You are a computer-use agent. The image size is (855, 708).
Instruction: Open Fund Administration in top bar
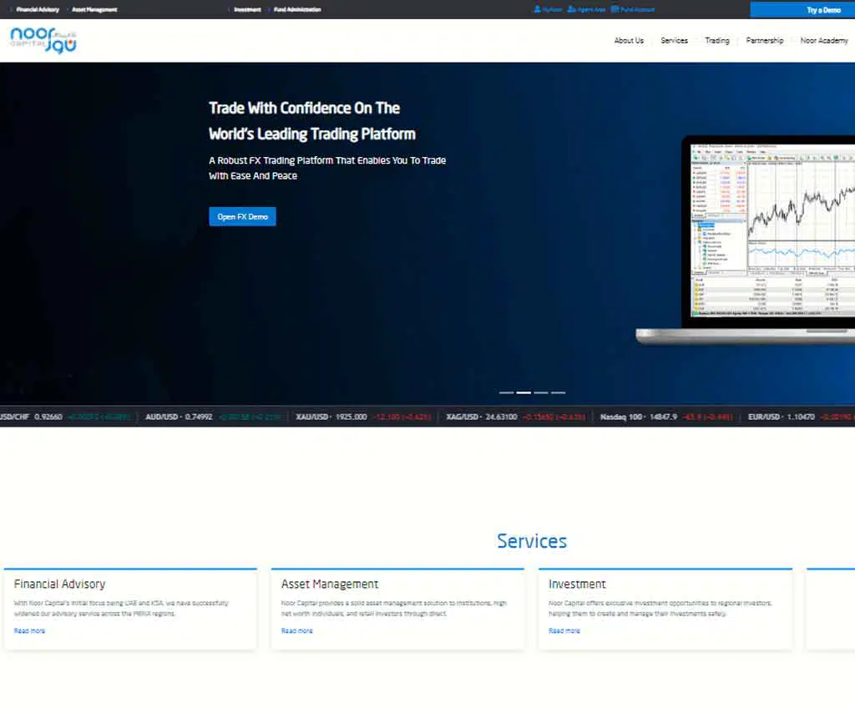[x=297, y=9]
